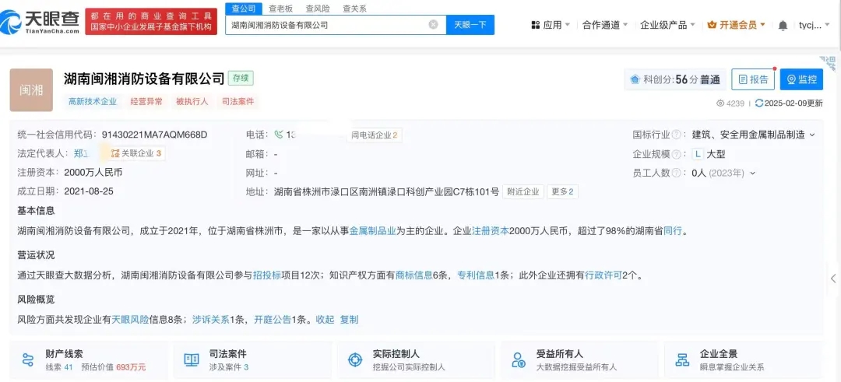
Task: Click the 更多2 address button
Action: pyautogui.click(x=563, y=192)
